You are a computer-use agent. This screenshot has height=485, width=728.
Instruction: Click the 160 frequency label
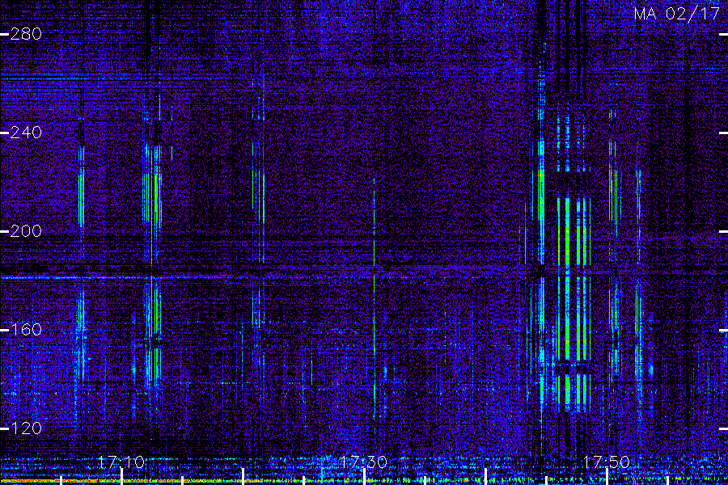coord(26,330)
